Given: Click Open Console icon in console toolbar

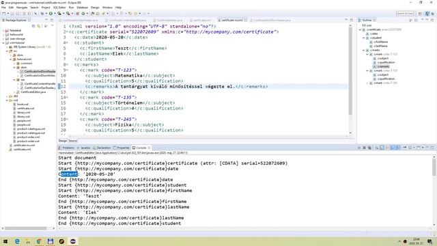Looking at the screenshot, I should coord(419,148).
